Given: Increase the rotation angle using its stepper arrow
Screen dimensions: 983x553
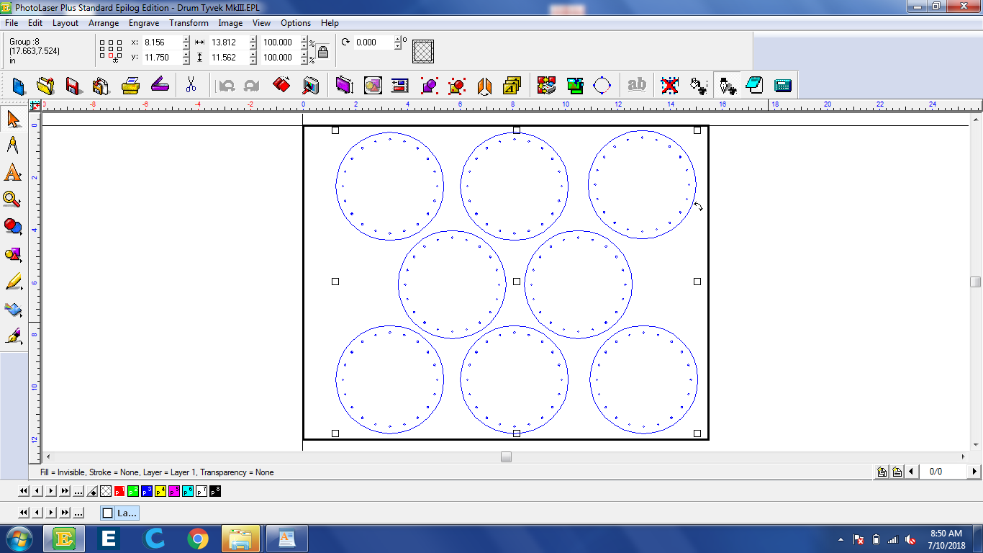Looking at the screenshot, I should [397, 39].
